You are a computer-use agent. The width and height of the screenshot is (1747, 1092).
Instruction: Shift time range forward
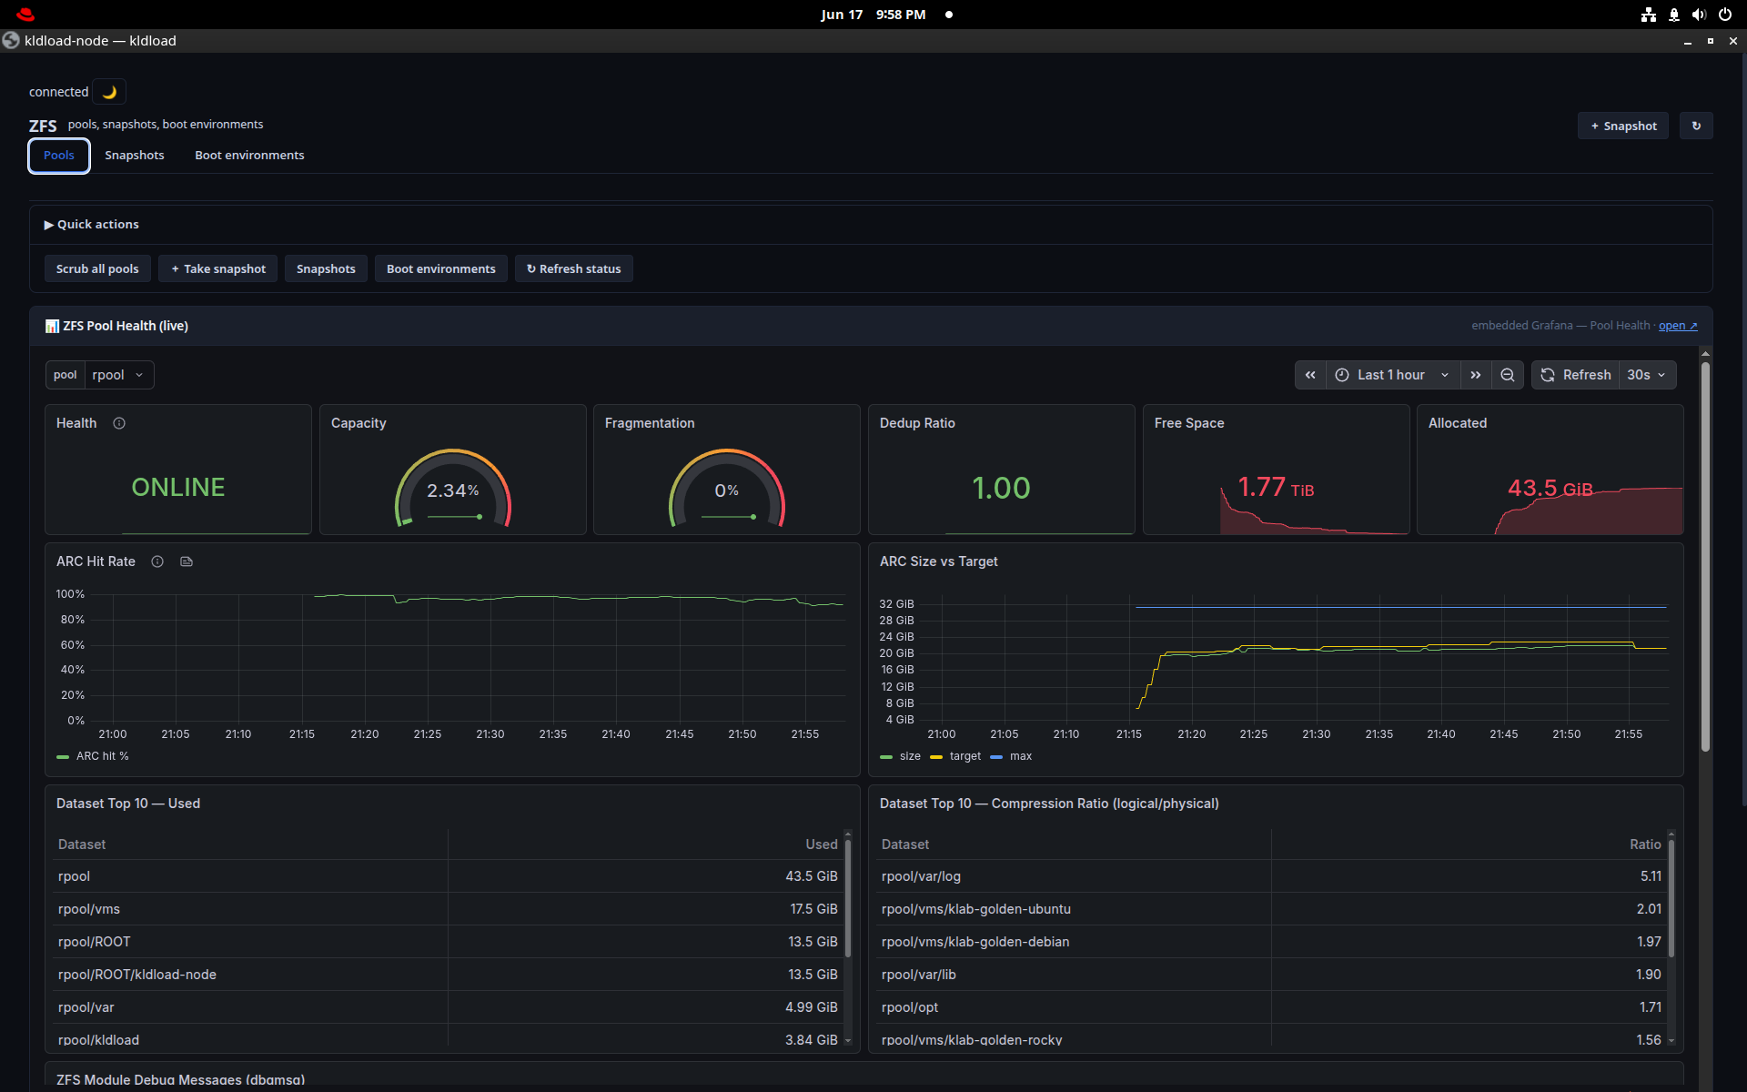[x=1476, y=375]
